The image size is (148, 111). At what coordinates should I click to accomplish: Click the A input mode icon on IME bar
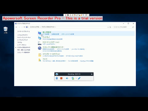click(70, 15)
